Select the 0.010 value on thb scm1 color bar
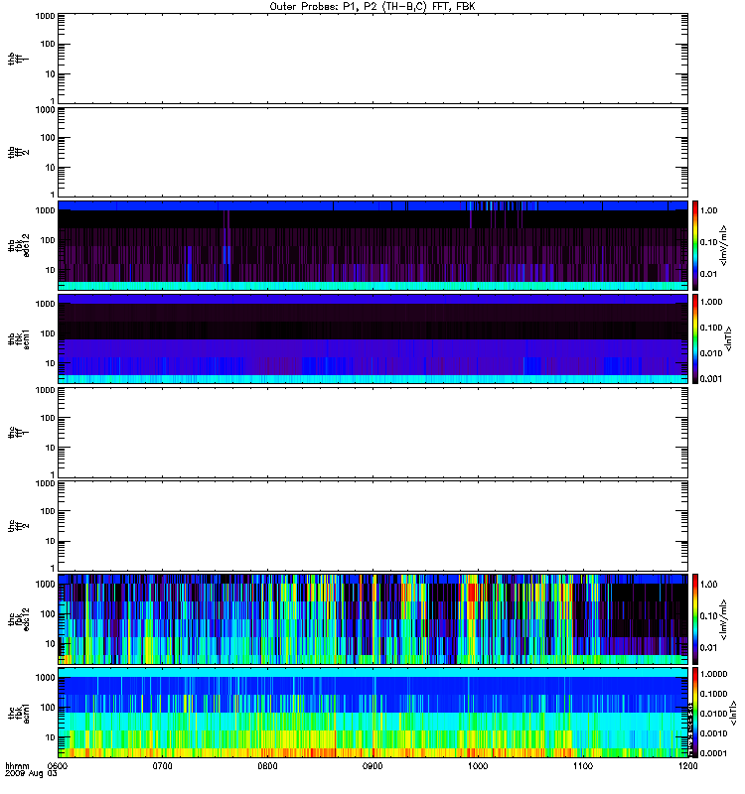 (711, 353)
